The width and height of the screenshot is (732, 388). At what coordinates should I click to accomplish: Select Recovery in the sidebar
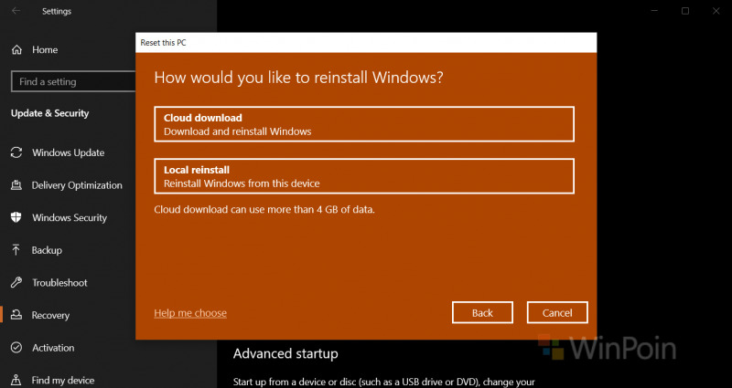pyautogui.click(x=50, y=315)
